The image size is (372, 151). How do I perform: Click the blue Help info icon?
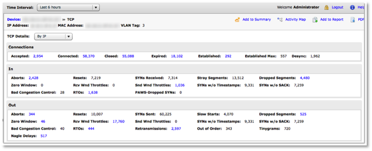[352, 7]
